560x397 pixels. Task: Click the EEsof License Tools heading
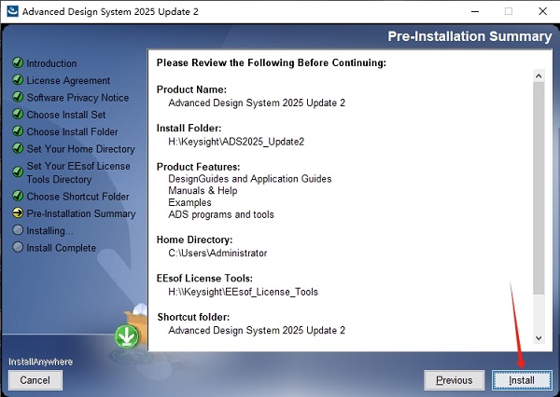point(204,279)
